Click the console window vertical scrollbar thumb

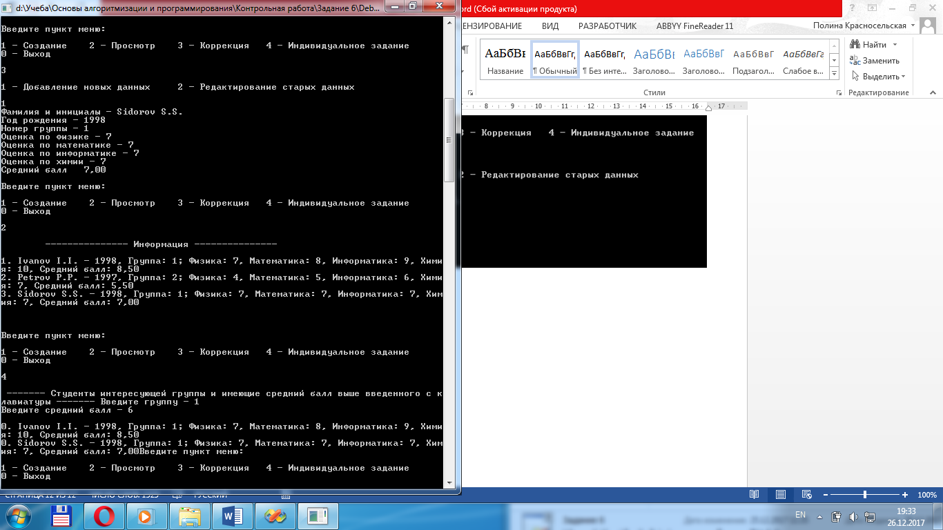(x=449, y=141)
